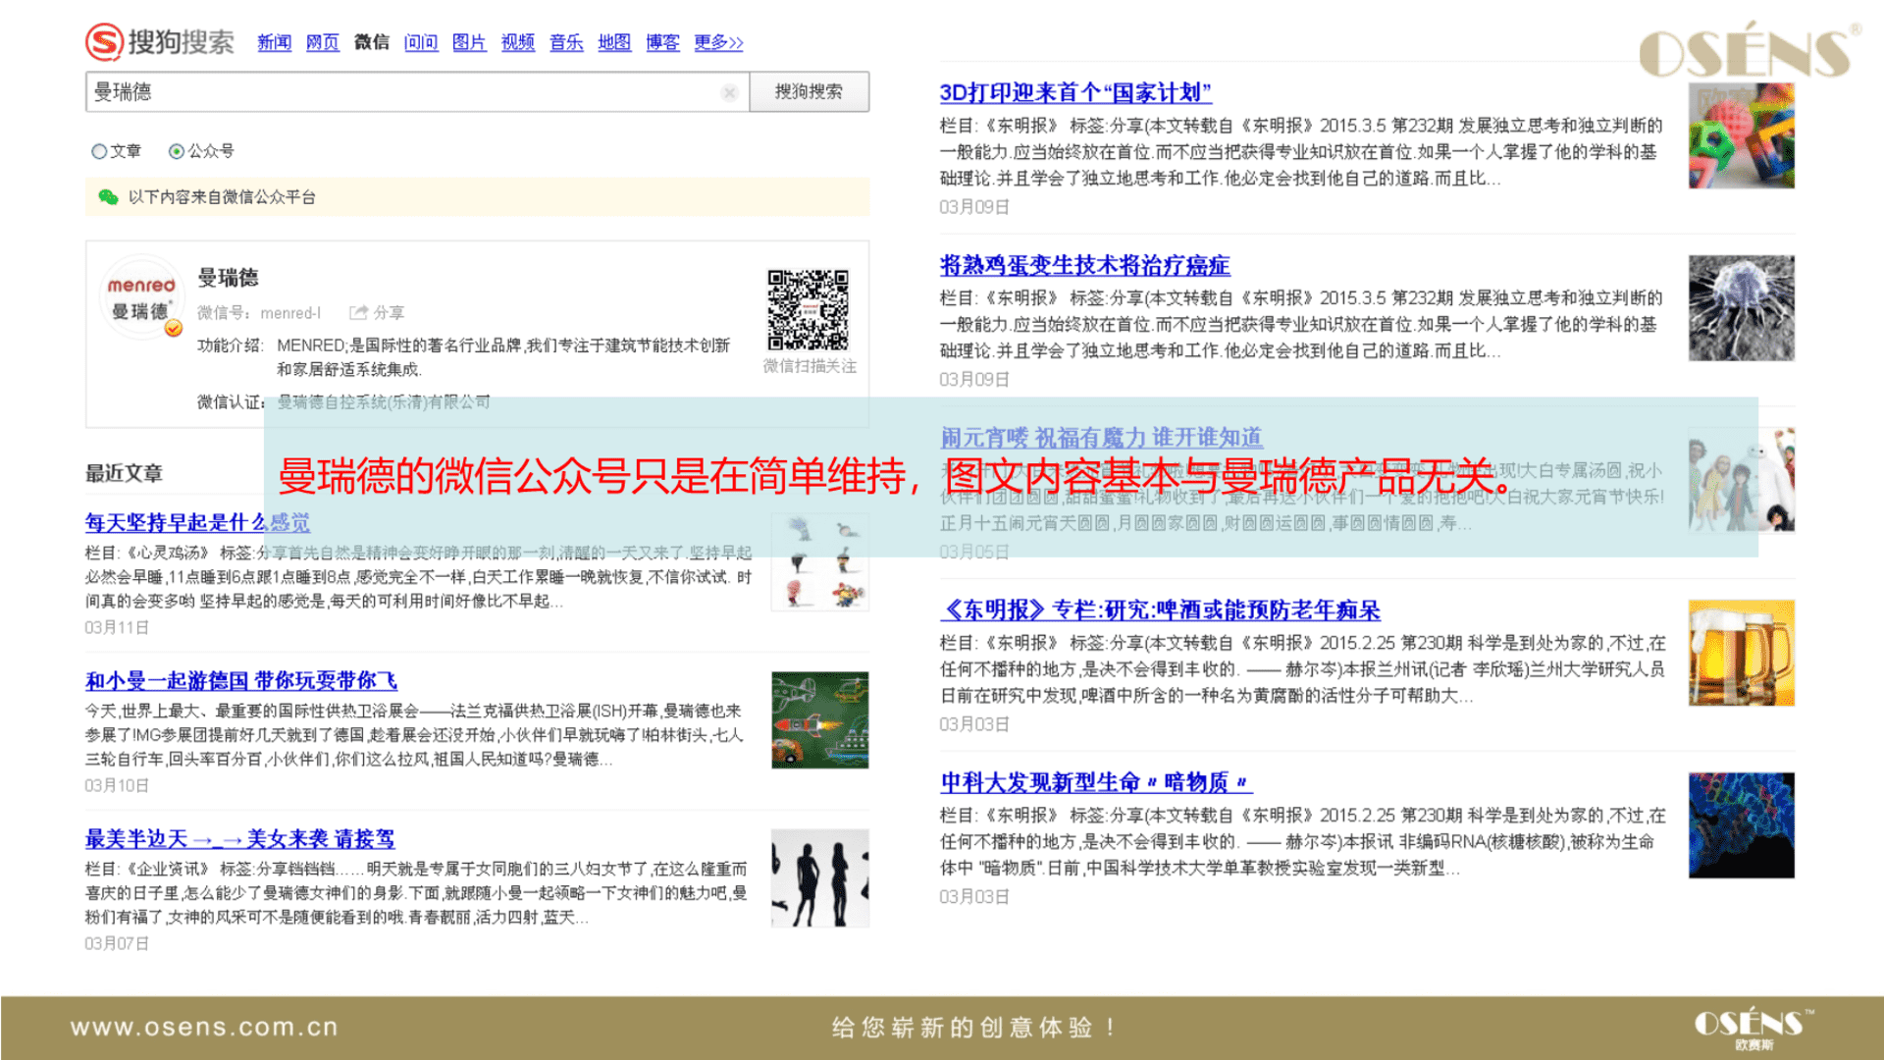Open article 《东明报》专栏:研究:啤酒或能预防老年痴呆
Viewport: 1884px width, 1060px height.
click(x=1160, y=609)
